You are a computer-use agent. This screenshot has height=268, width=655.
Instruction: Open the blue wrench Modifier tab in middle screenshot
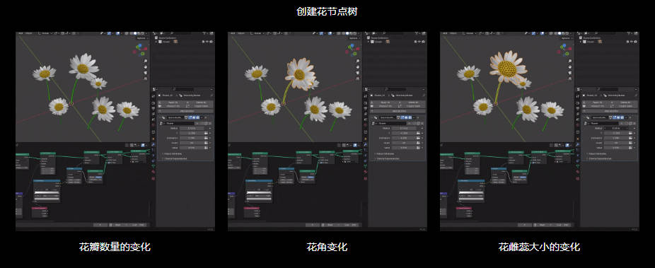(366, 144)
